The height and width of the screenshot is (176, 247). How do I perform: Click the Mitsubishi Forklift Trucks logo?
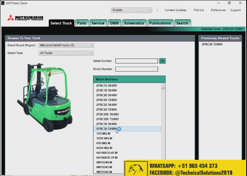[25, 19]
